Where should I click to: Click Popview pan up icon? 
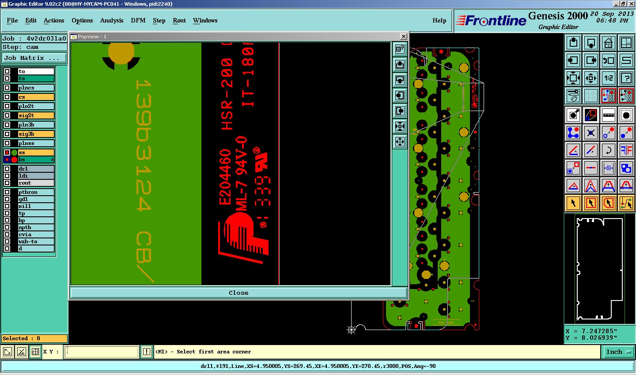click(400, 65)
